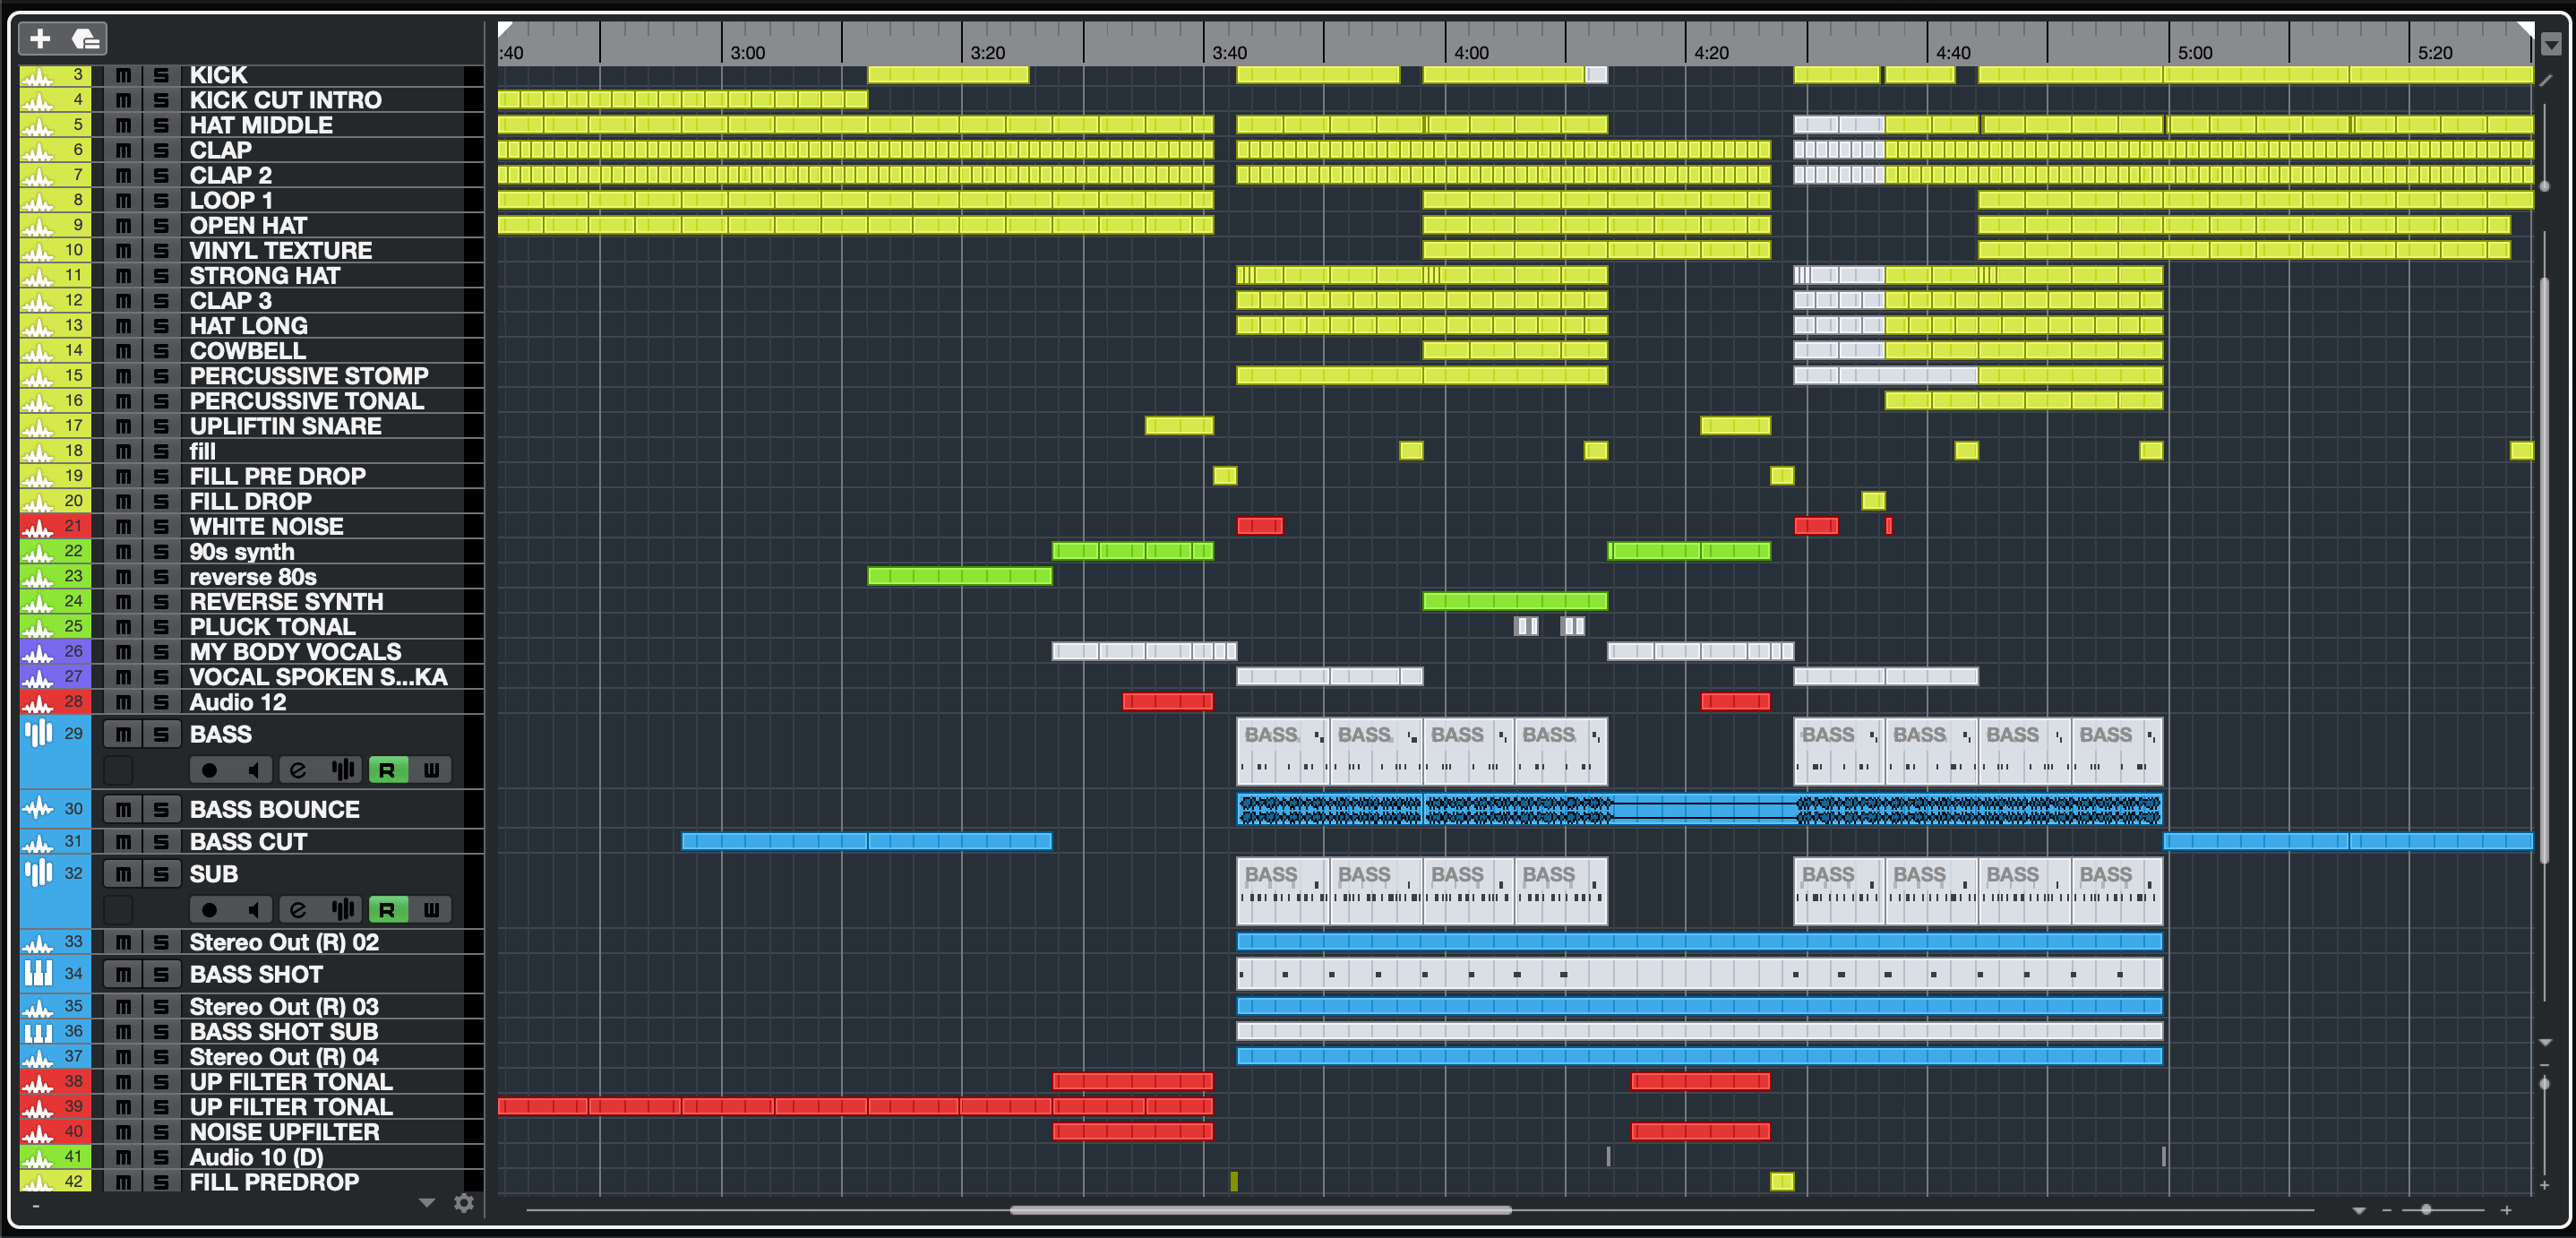The width and height of the screenshot is (2576, 1238).
Task: Click the ruler at 3:20
Action: point(987,52)
